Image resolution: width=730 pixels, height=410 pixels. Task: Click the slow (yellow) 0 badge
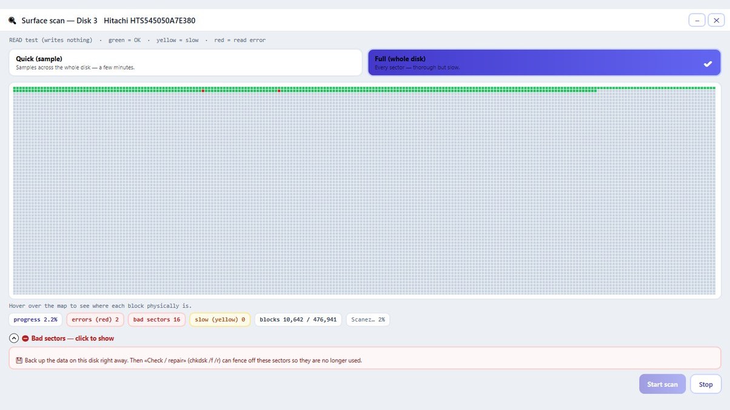click(219, 320)
